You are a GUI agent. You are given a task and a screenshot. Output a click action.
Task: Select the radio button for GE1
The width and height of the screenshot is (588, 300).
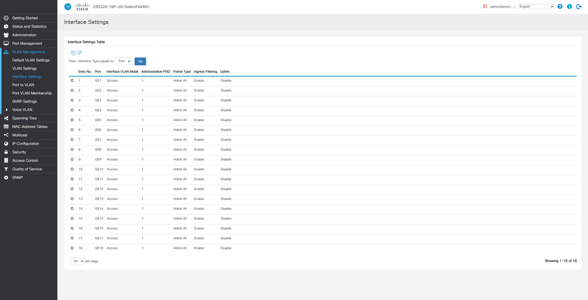[72, 81]
